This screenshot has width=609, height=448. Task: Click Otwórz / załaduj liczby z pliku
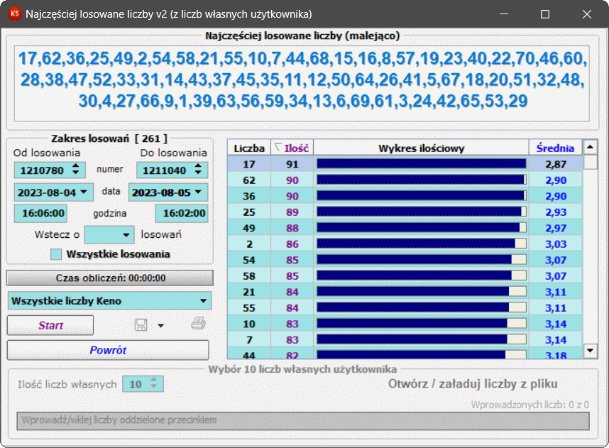tap(473, 384)
